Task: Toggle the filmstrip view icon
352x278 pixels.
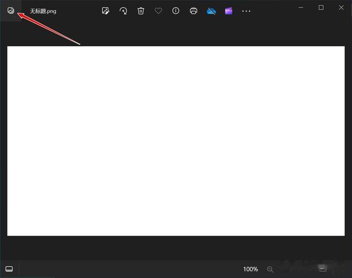Action: (9, 269)
